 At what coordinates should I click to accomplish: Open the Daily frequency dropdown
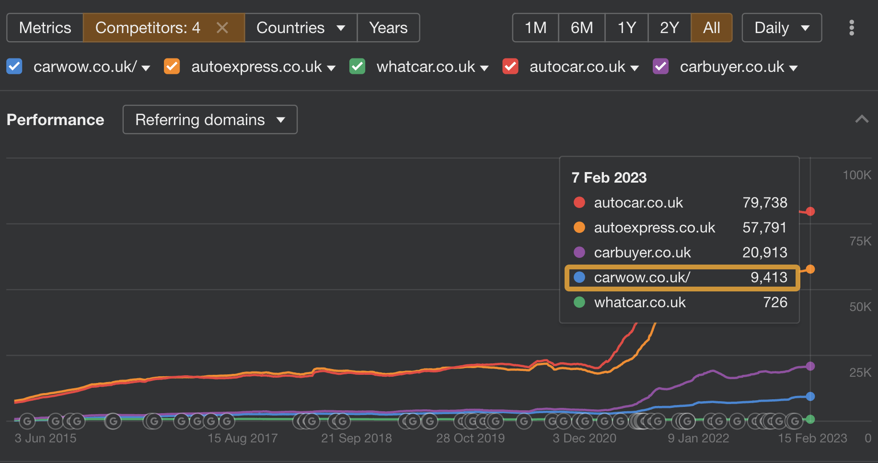point(781,28)
